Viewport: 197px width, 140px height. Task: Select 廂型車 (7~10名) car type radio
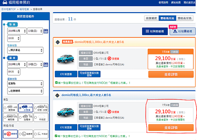5,117
